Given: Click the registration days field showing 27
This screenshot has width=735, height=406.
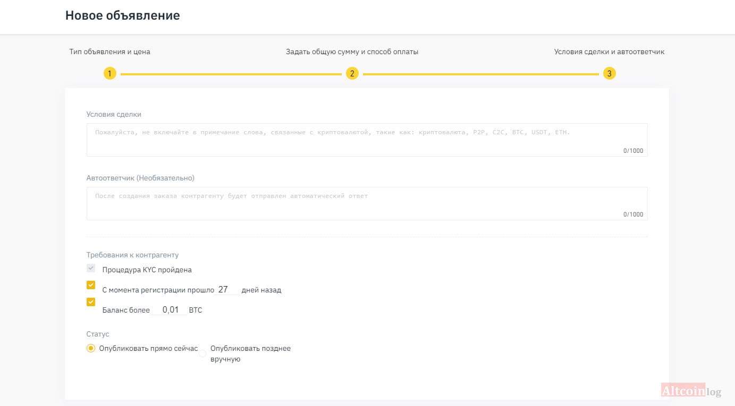Looking at the screenshot, I should 227,290.
